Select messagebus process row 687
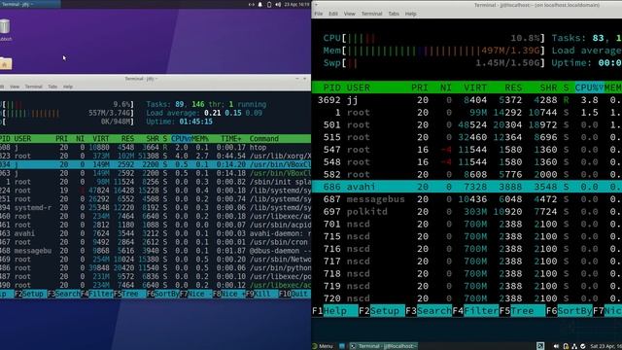This screenshot has width=622, height=350. pos(466,199)
